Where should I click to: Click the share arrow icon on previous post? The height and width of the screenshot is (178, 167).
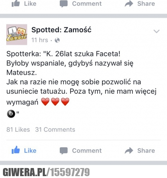129,3
